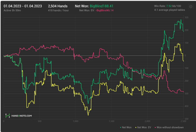Click the Net Won EV legend label
This screenshot has width=196, height=132.
click(144, 128)
